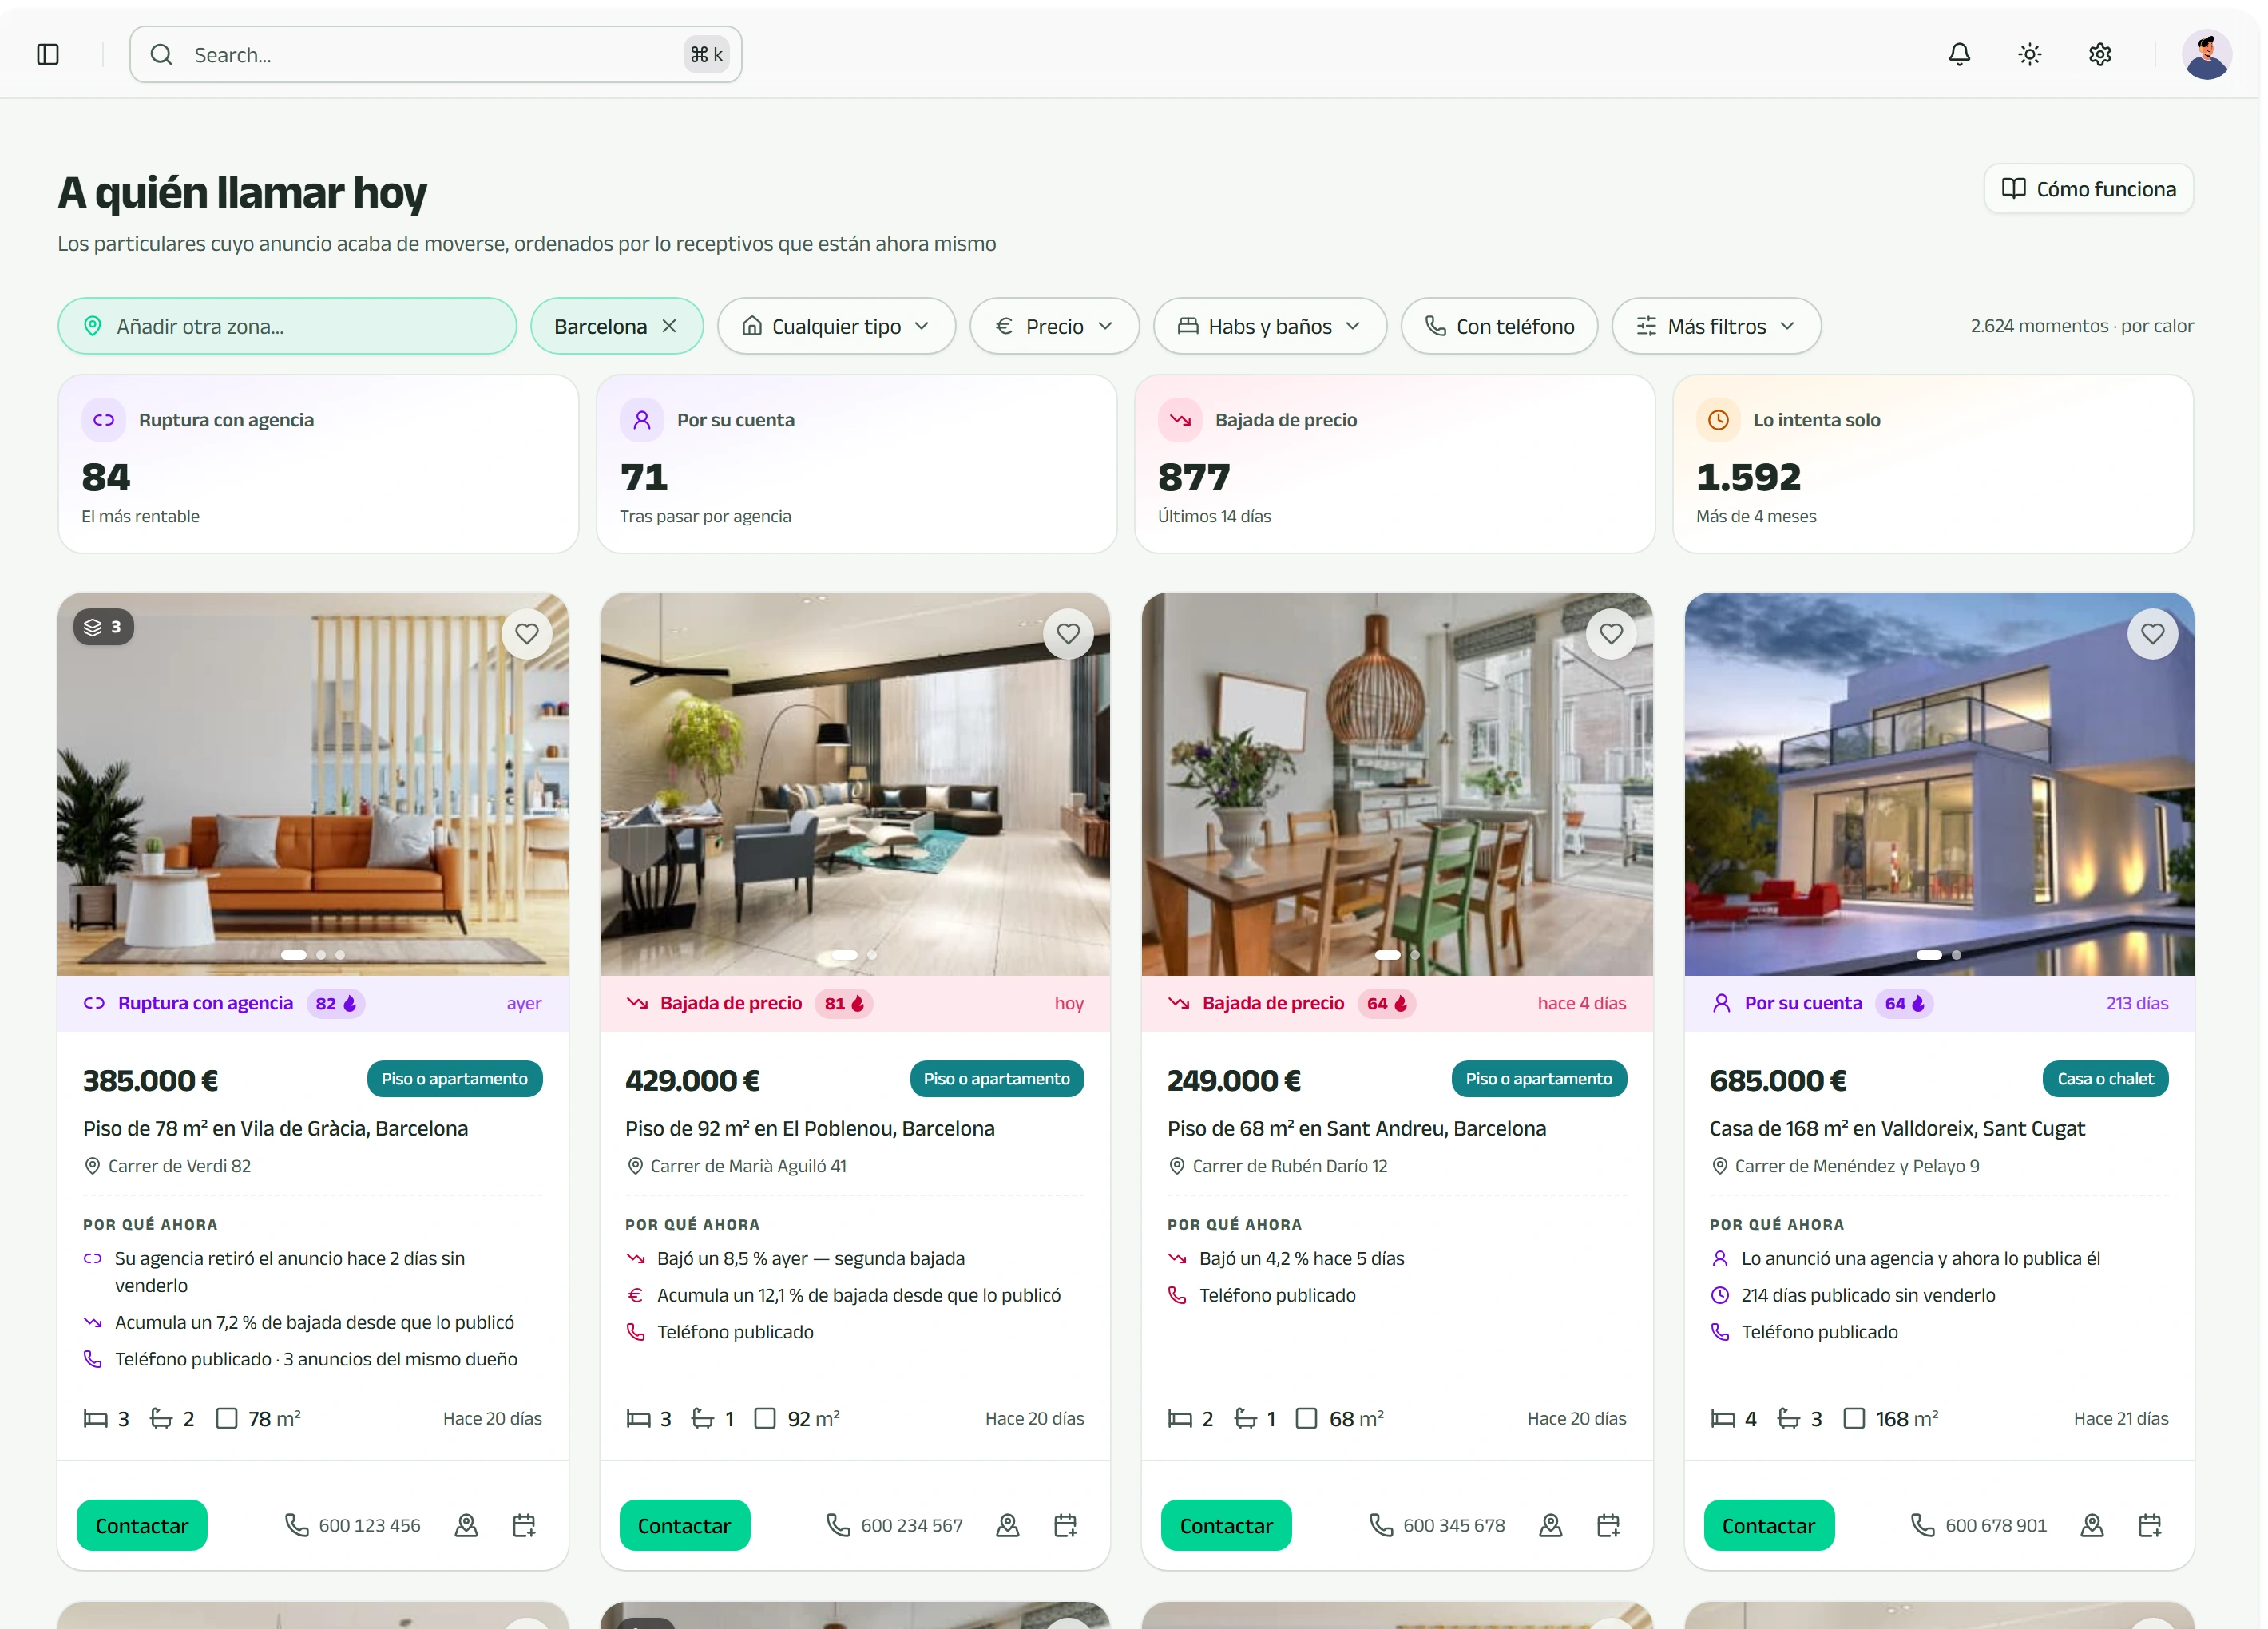Screen dimensions: 2268x1629
Task: Call phone number 600 345 678
Action: 1436,1525
